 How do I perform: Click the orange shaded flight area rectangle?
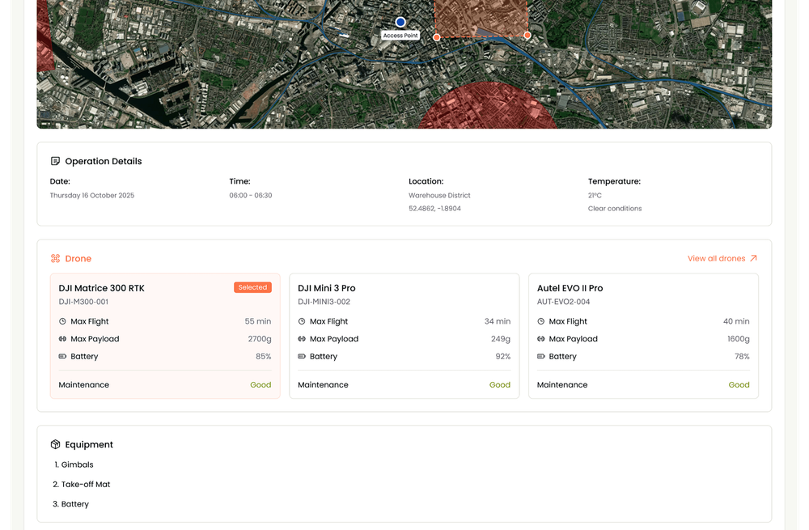(x=481, y=16)
